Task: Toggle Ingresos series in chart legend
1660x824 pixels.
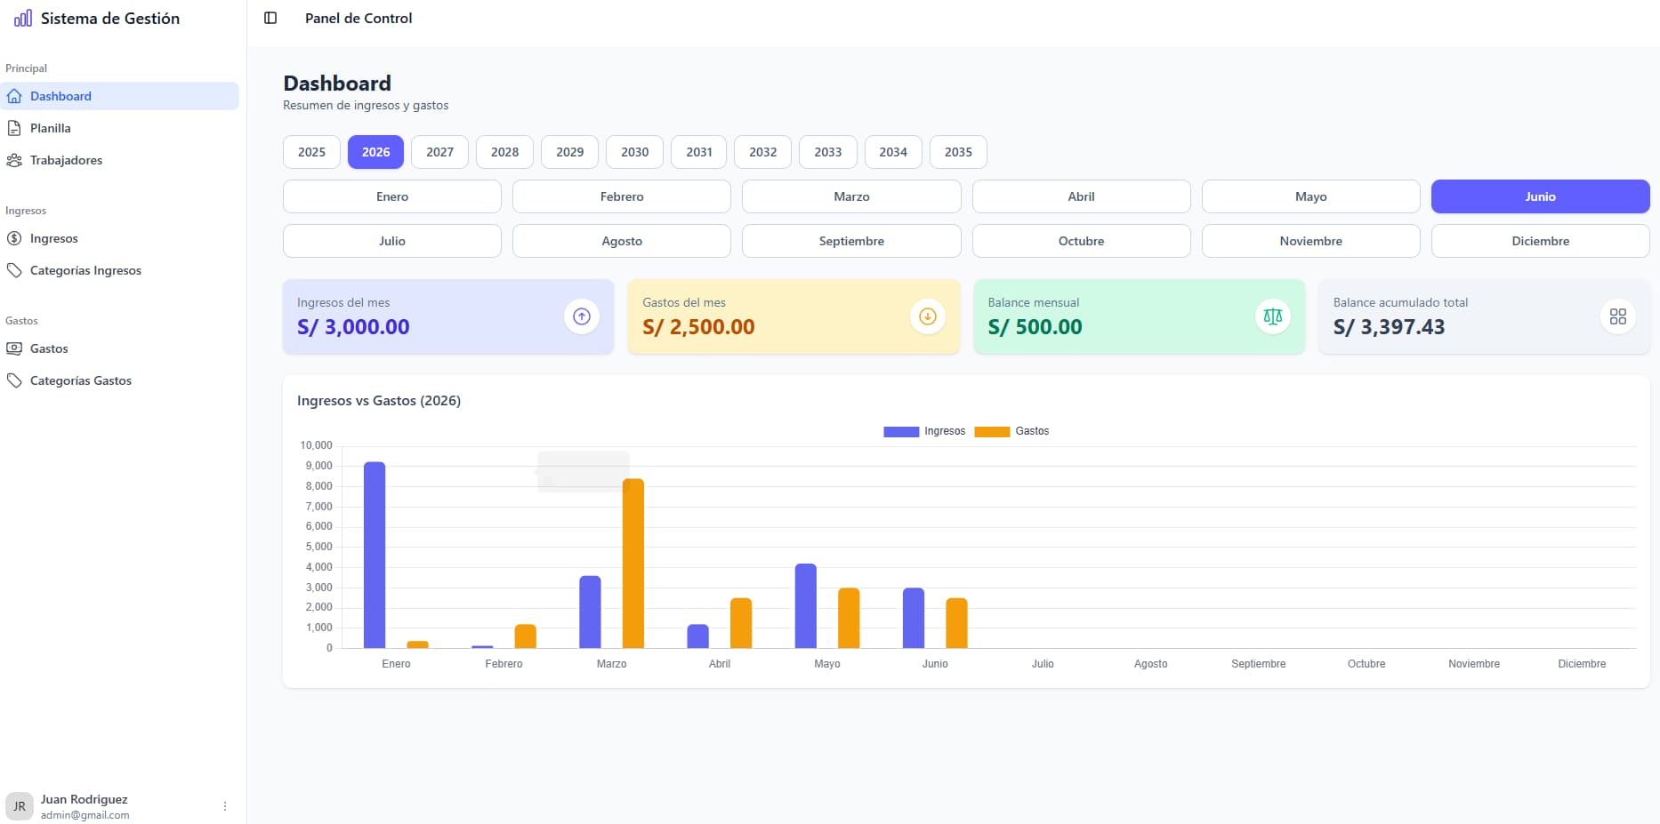Action: point(924,431)
